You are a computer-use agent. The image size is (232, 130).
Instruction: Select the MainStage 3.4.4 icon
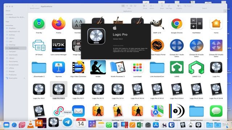click(x=117, y=111)
